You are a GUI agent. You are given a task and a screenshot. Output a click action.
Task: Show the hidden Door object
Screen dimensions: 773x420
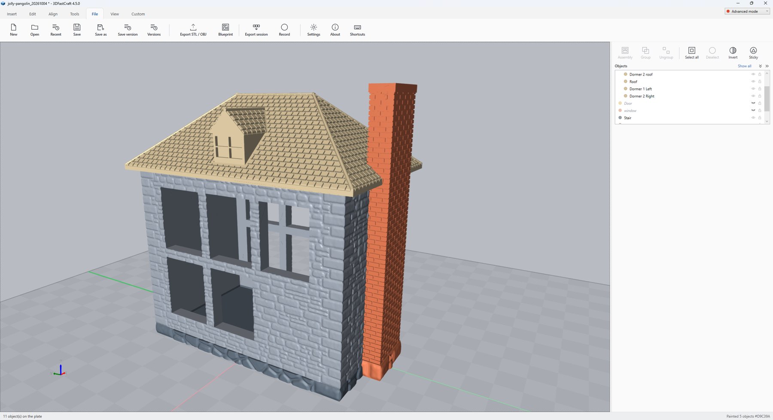(x=753, y=103)
